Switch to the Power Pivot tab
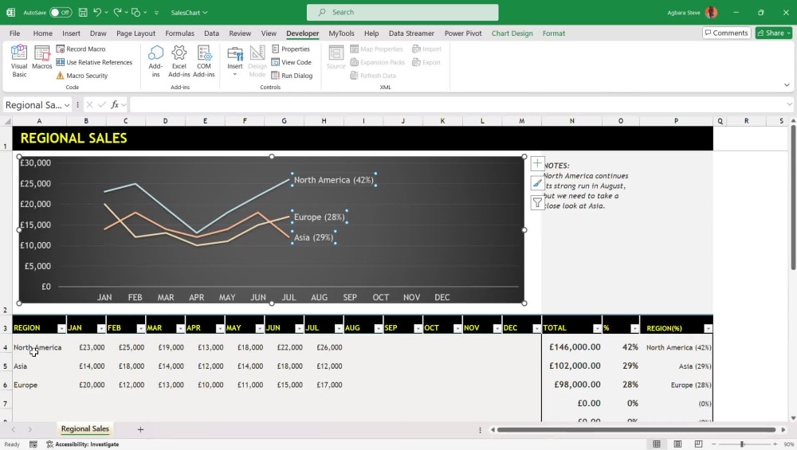The height and width of the screenshot is (450, 797). coord(463,33)
